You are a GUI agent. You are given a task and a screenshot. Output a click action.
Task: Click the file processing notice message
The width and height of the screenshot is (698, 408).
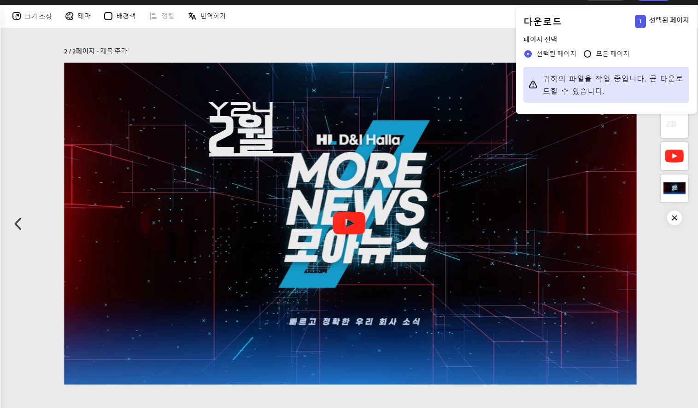pos(613,85)
